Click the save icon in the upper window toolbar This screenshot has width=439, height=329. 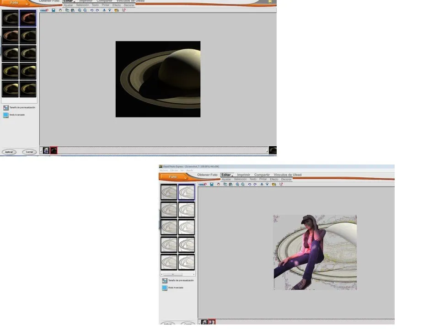point(54,11)
